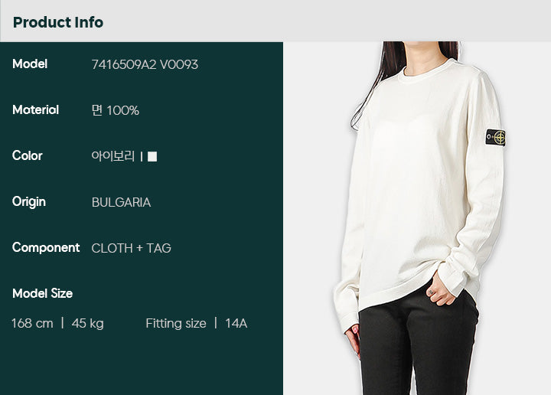Click the Component label
The height and width of the screenshot is (395, 551).
(x=46, y=248)
